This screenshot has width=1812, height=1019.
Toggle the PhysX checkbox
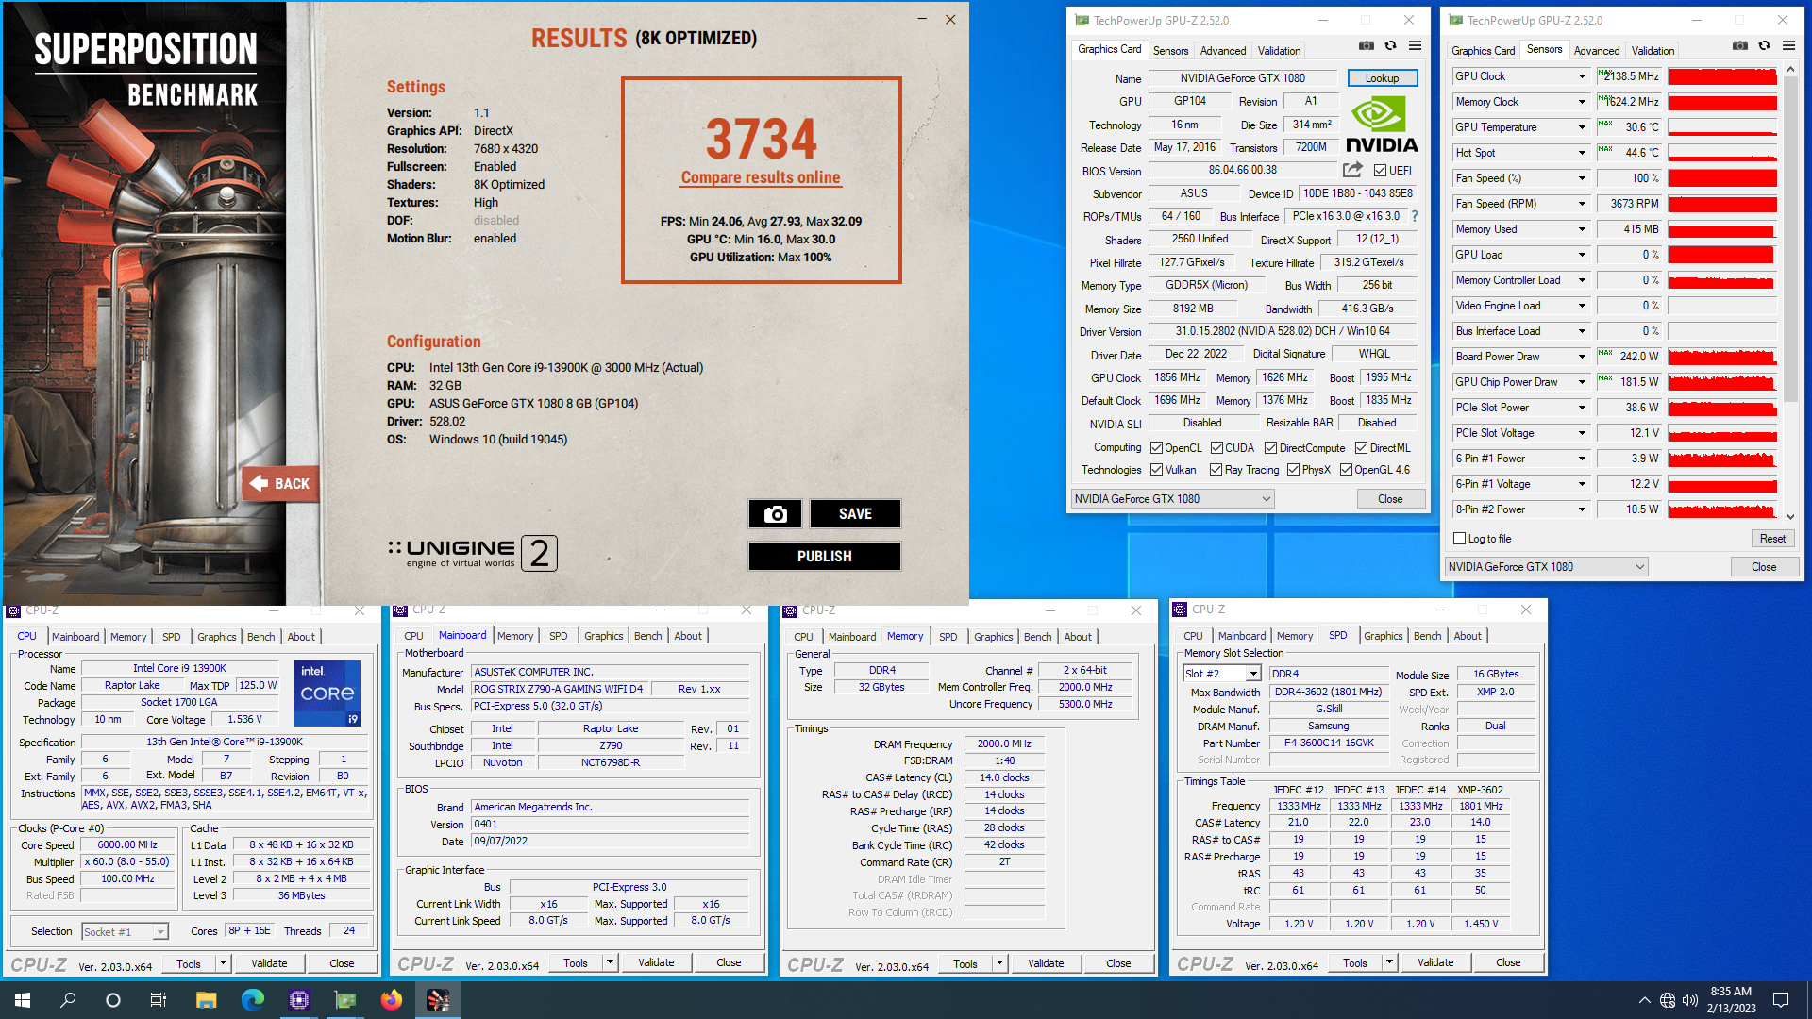pos(1293,470)
